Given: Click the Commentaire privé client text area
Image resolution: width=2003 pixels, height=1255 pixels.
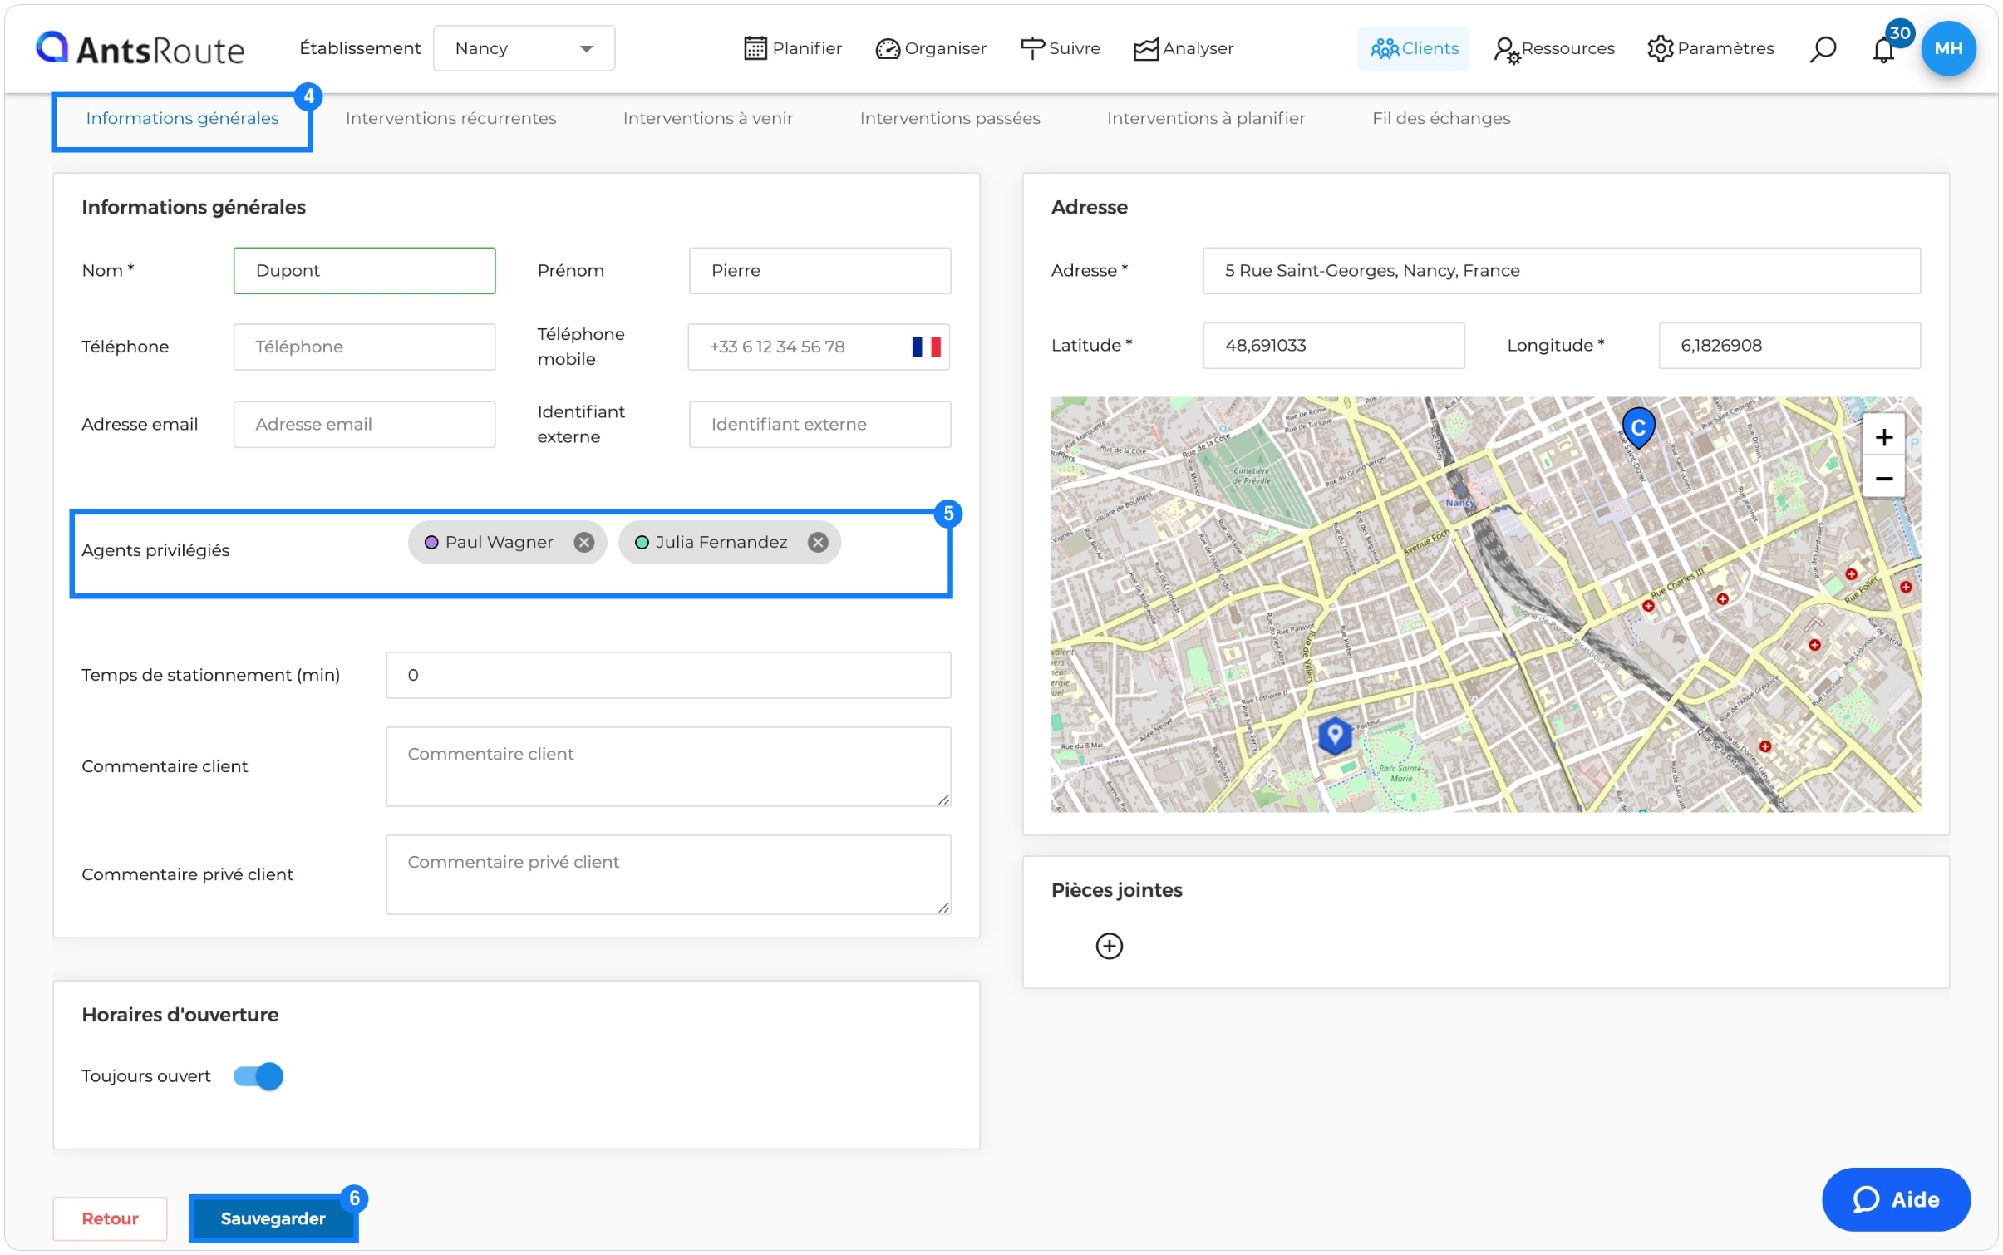Looking at the screenshot, I should coord(668,874).
